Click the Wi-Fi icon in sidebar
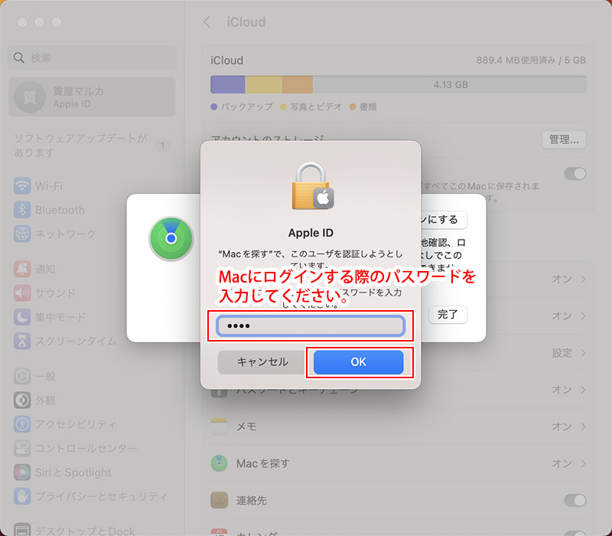Viewport: 612px width, 536px height. tap(22, 186)
